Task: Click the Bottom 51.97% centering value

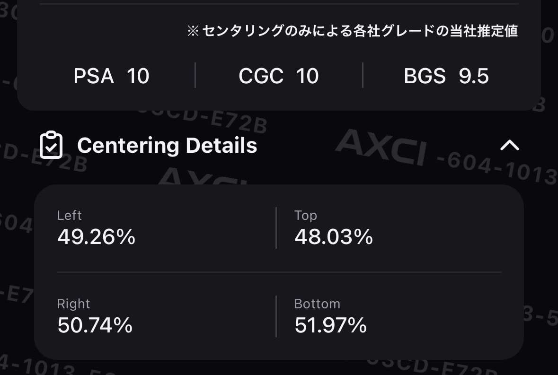Action: tap(331, 325)
